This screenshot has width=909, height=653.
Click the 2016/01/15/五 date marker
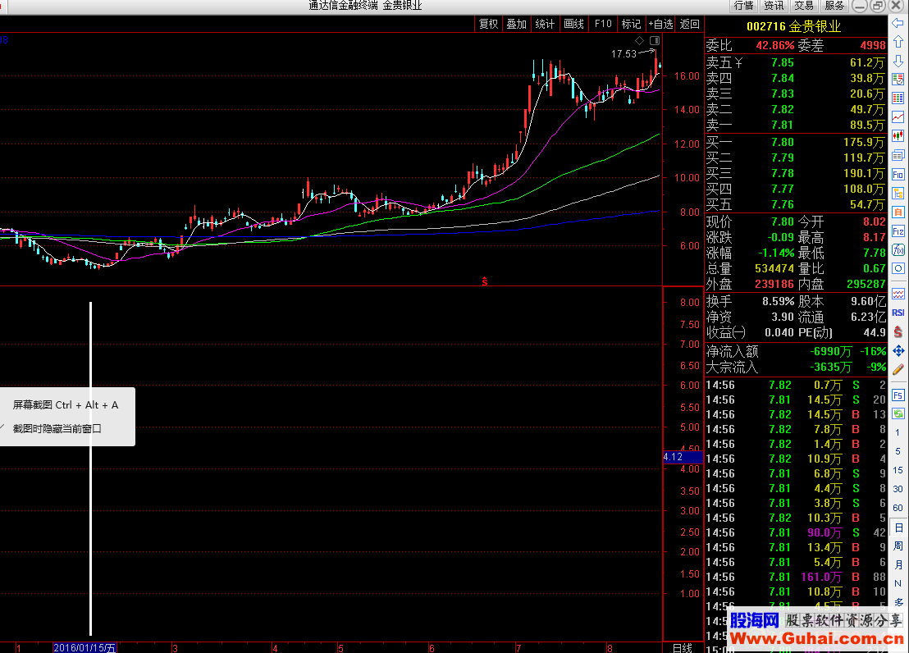(x=85, y=648)
